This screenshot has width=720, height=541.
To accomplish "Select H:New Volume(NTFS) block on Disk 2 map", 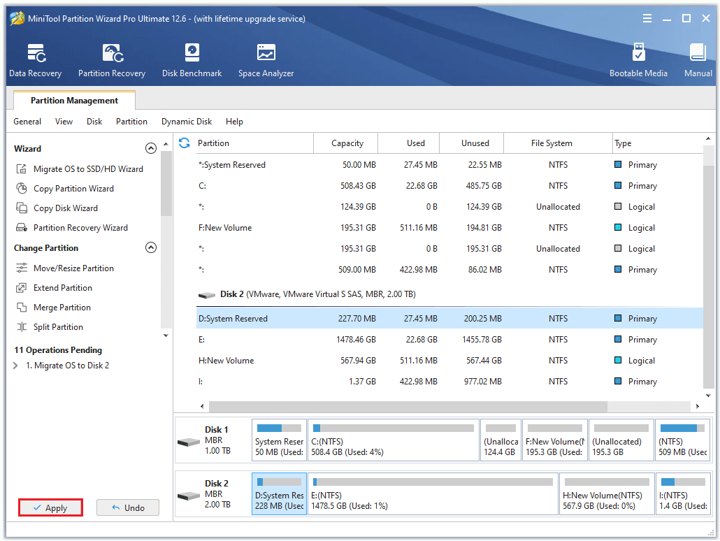I will pyautogui.click(x=607, y=493).
